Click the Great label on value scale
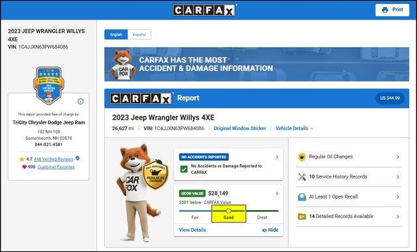Screen dimensions: 417x252 coord(262,217)
